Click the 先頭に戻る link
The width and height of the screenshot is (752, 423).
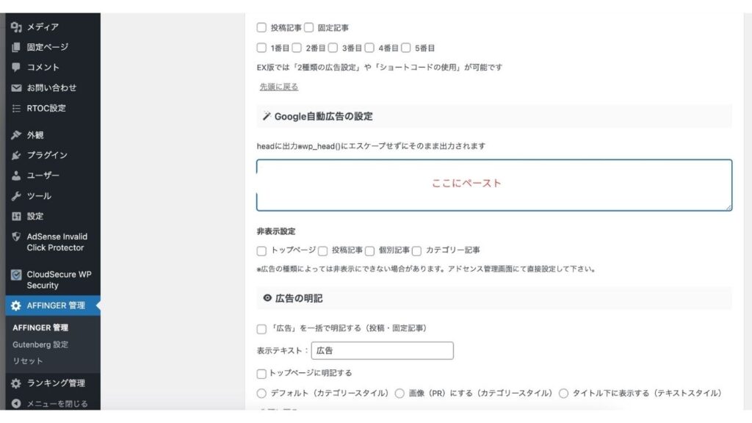[278, 87]
